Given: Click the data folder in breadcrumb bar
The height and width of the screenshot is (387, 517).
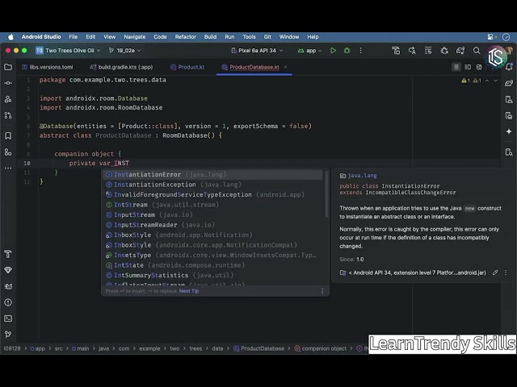Looking at the screenshot, I should coord(217,348).
